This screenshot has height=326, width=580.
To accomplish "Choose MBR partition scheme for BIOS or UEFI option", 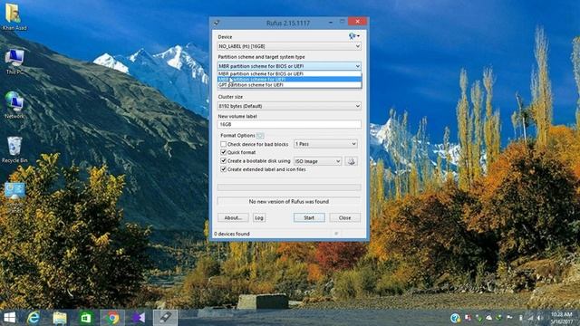I will (289, 74).
